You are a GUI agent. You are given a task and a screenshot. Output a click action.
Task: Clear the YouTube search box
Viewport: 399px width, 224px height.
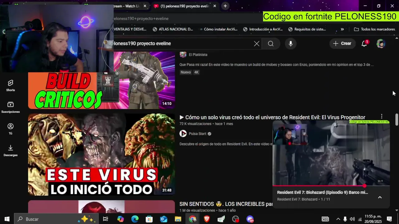(257, 44)
